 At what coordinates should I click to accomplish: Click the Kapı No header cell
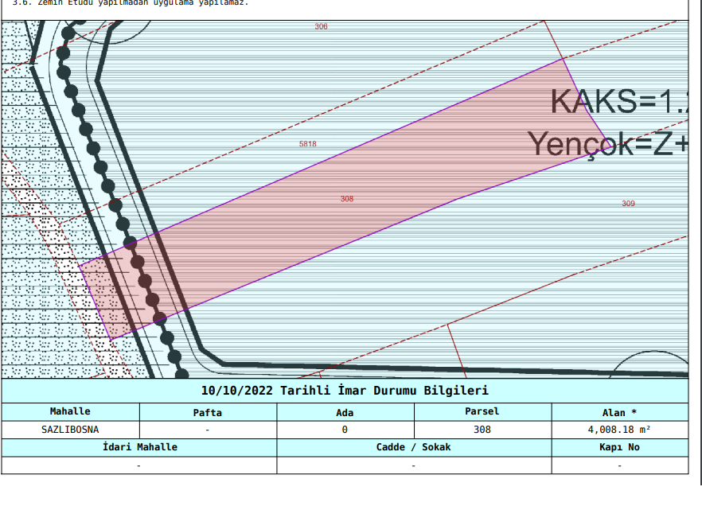[x=619, y=447]
